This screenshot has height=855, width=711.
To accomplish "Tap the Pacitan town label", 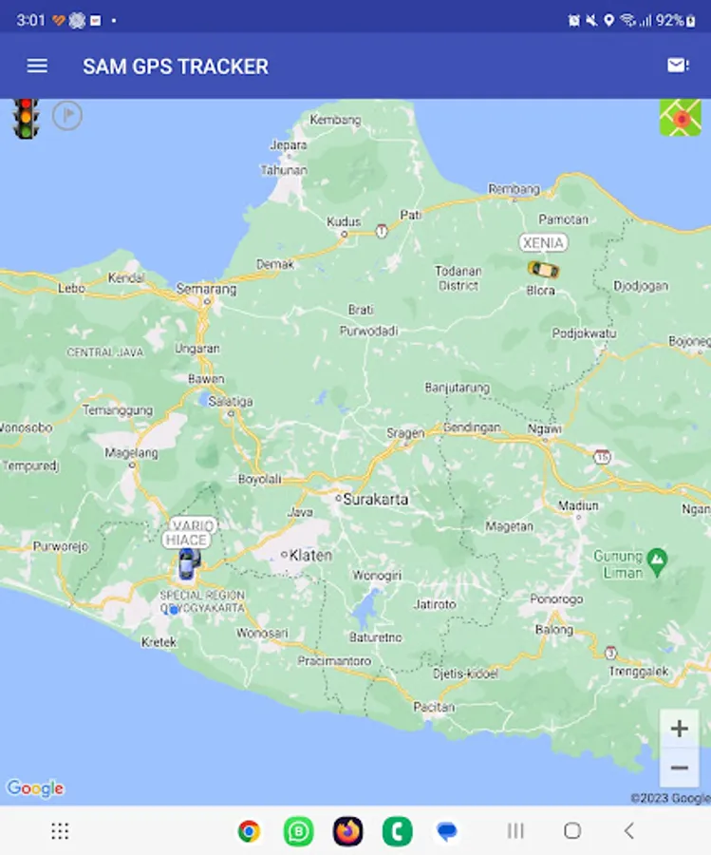I will pyautogui.click(x=434, y=707).
